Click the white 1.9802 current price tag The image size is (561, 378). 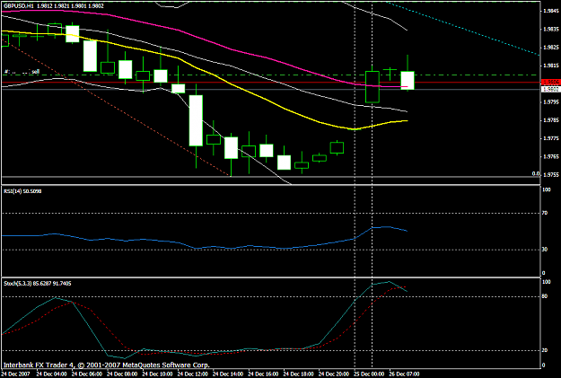(x=550, y=90)
